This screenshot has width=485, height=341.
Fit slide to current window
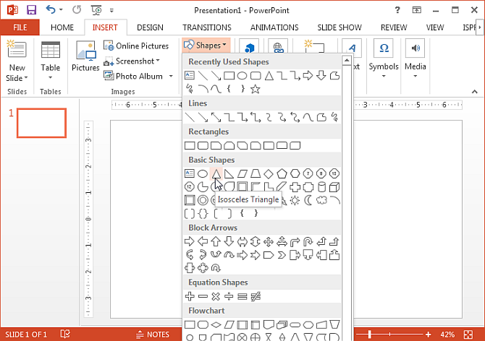click(x=468, y=334)
